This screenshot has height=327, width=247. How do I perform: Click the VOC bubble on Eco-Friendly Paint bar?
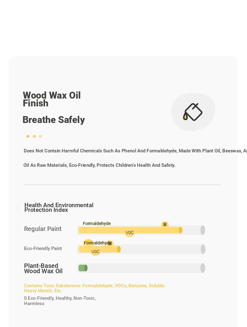[x=95, y=252]
